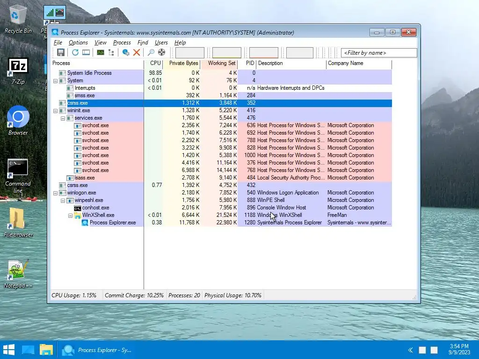Open File Explorer from the taskbar
Viewport: 479px width, 359px height.
click(46, 350)
